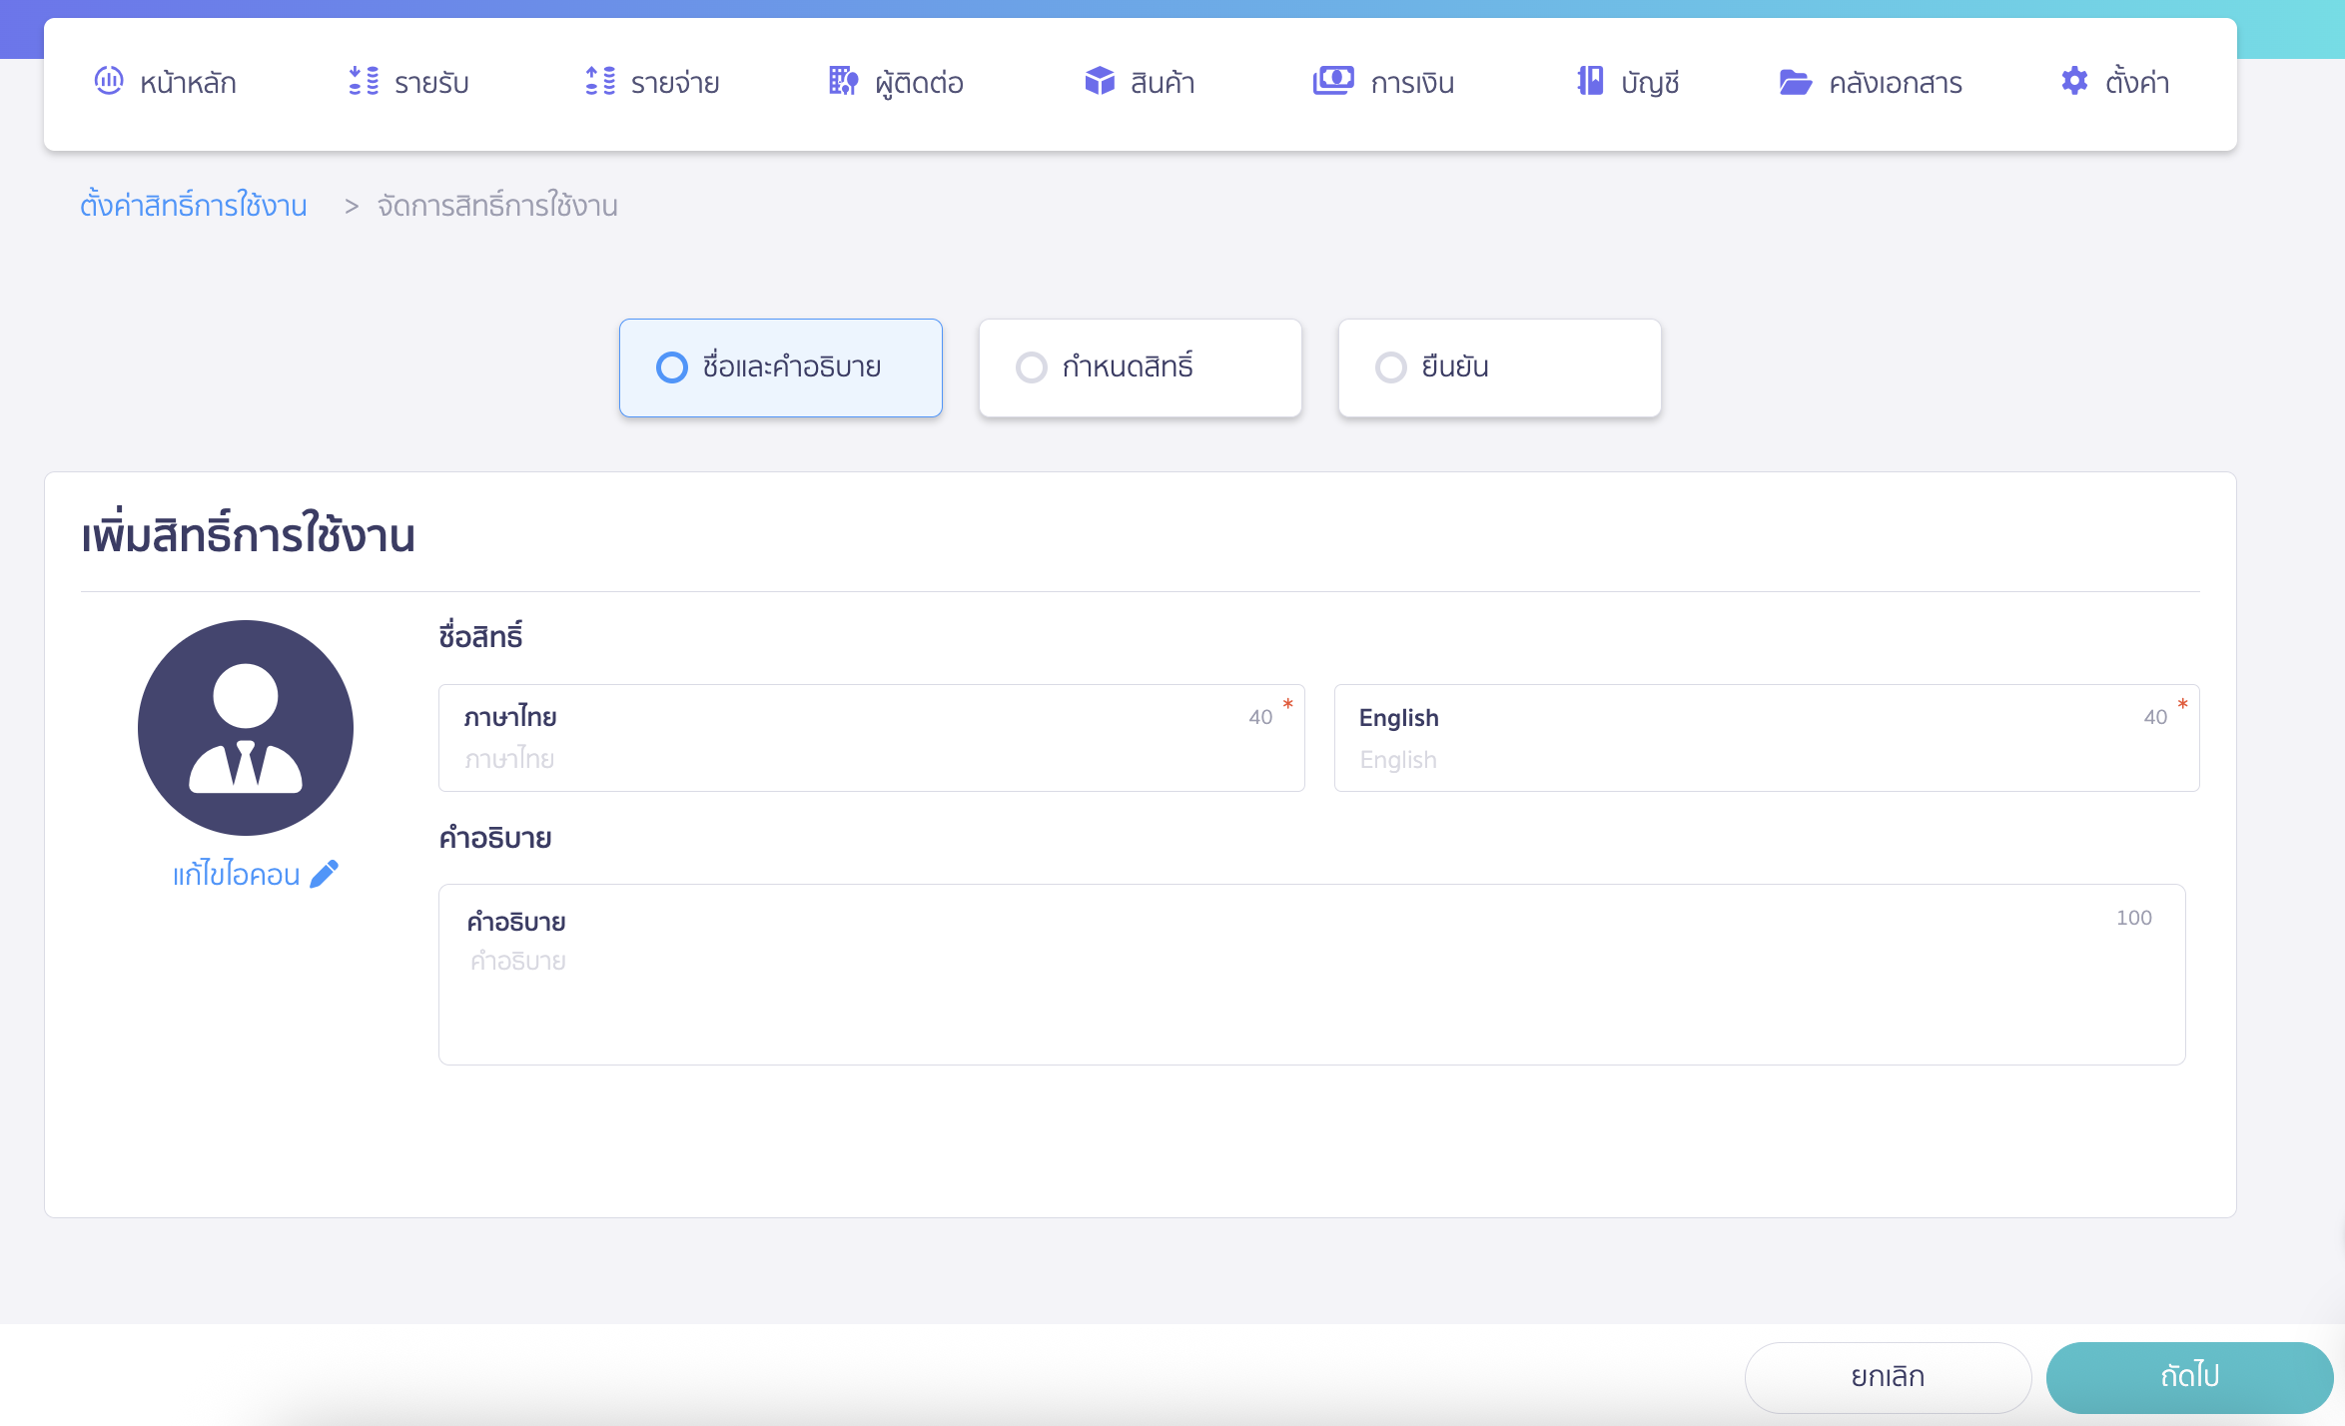
Task: Select the กำหนดสิทธิ์ step radio
Action: pyautogui.click(x=1030, y=367)
